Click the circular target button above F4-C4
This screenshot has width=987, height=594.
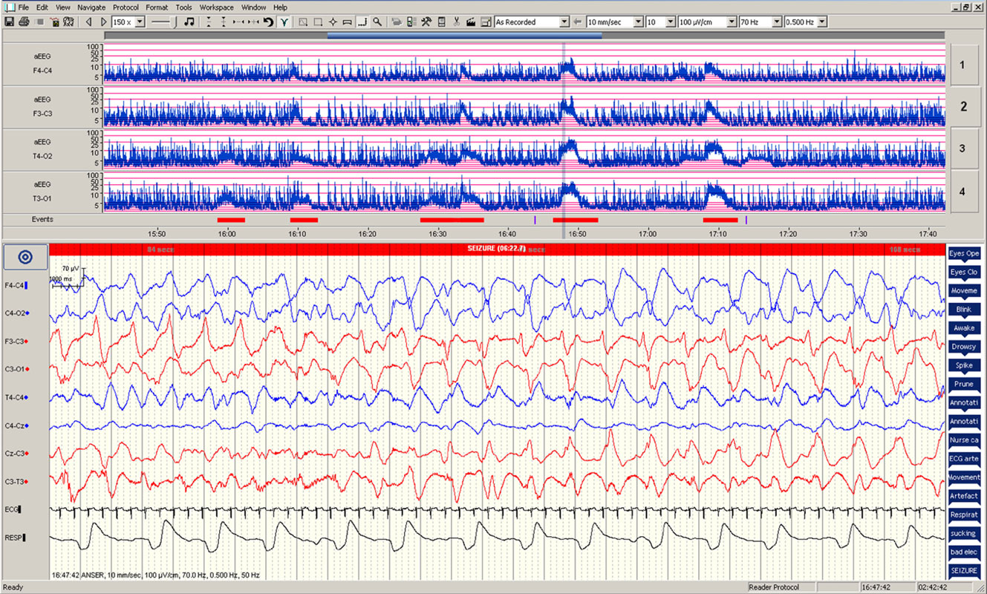[x=25, y=257]
